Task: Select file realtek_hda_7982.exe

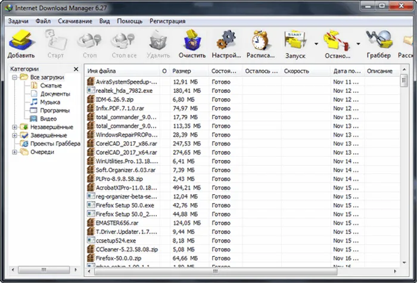Action: pos(124,91)
